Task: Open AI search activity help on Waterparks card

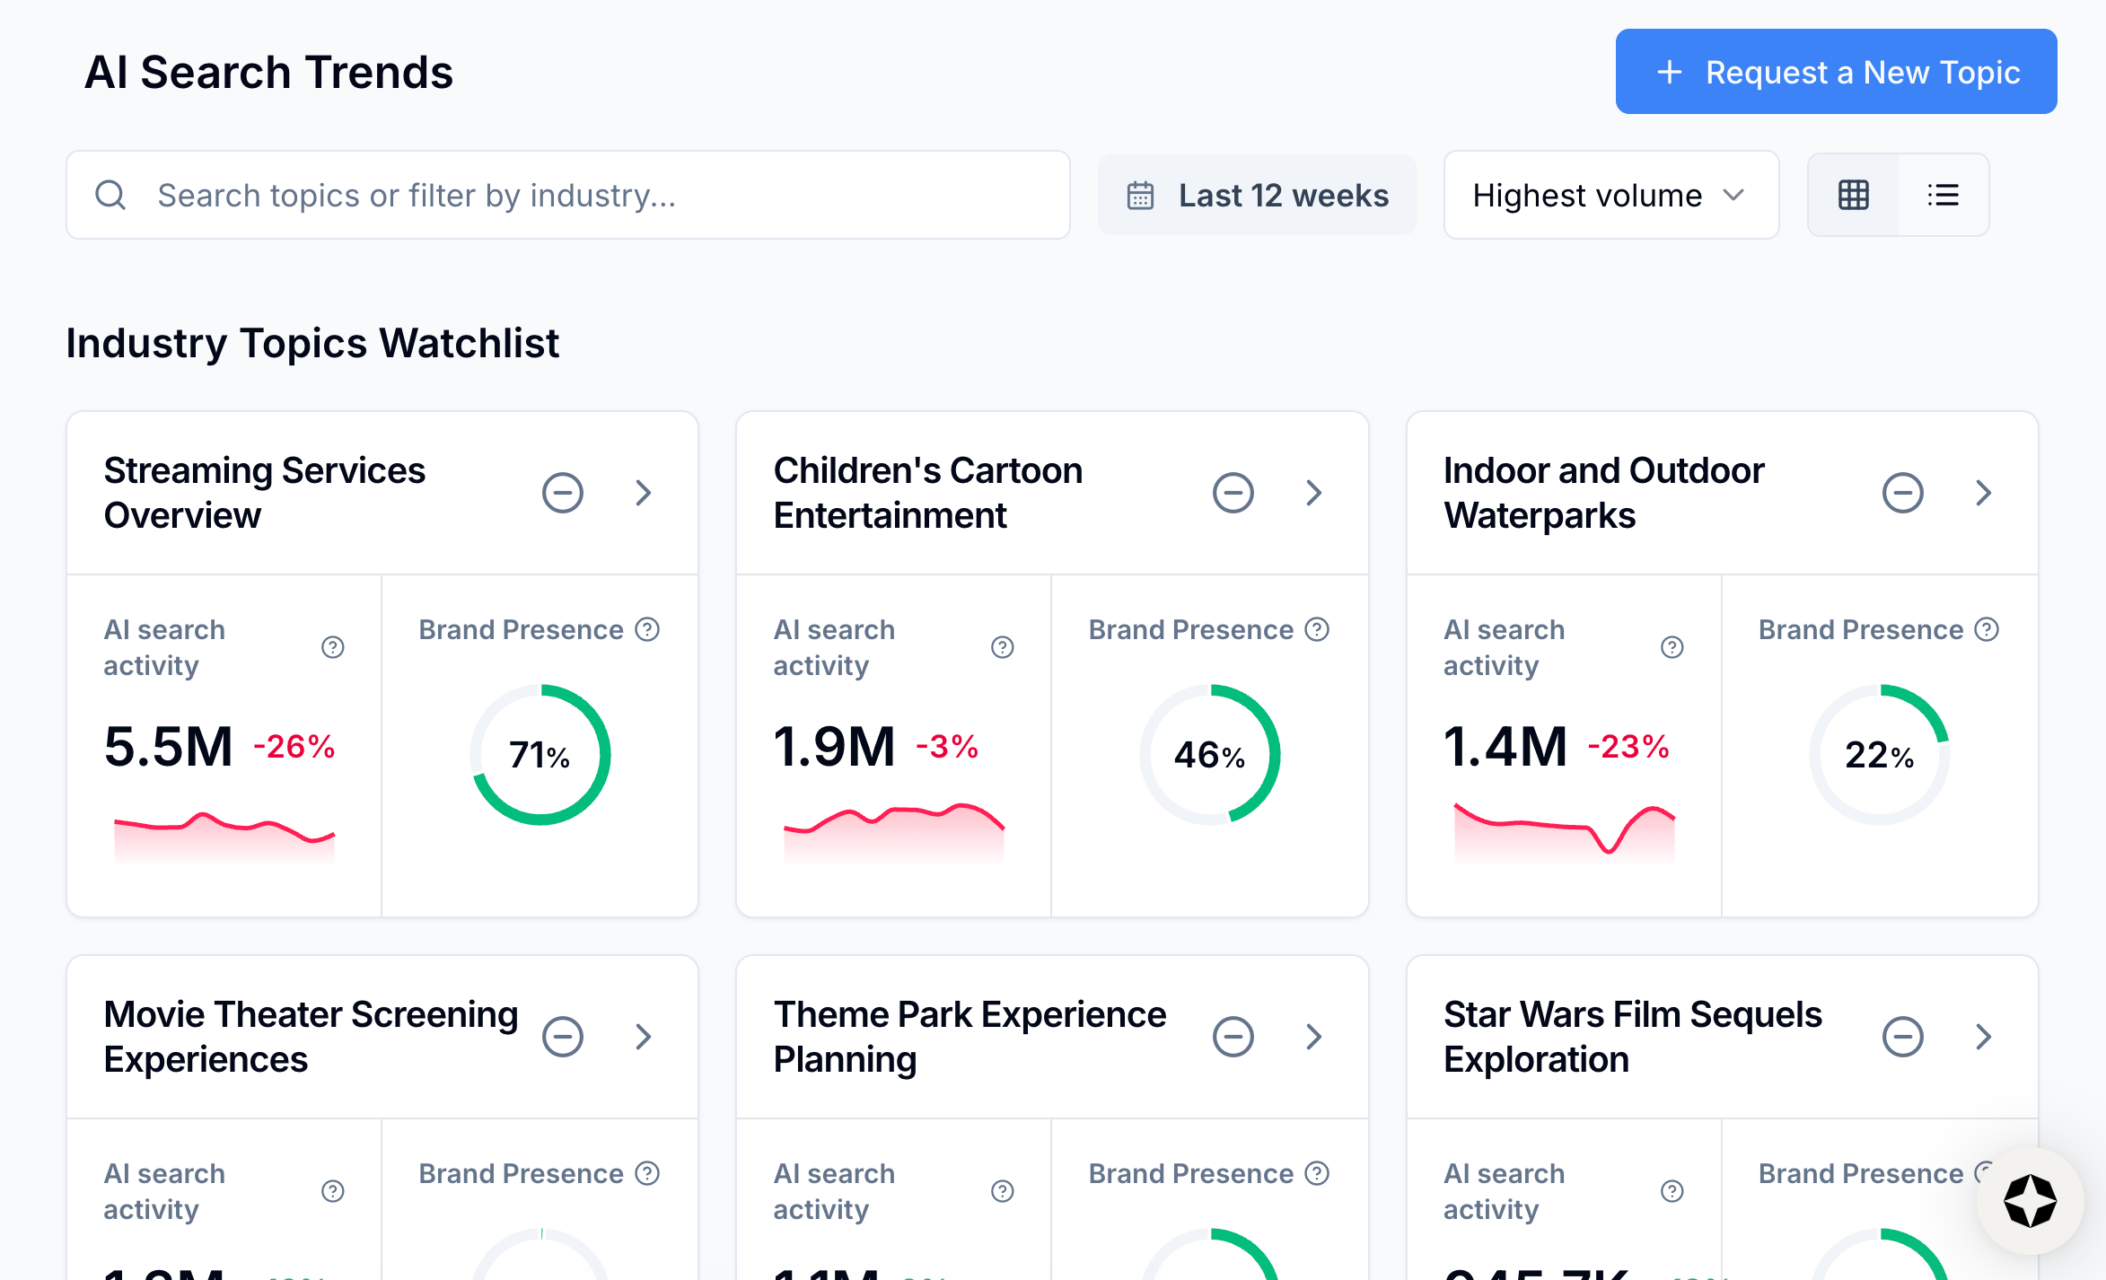Action: [x=1672, y=647]
